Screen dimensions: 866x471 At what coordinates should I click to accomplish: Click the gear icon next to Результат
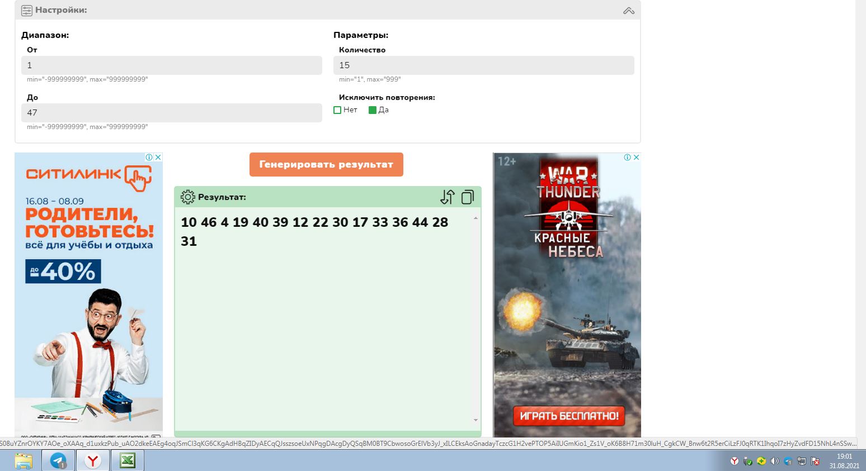pos(187,197)
